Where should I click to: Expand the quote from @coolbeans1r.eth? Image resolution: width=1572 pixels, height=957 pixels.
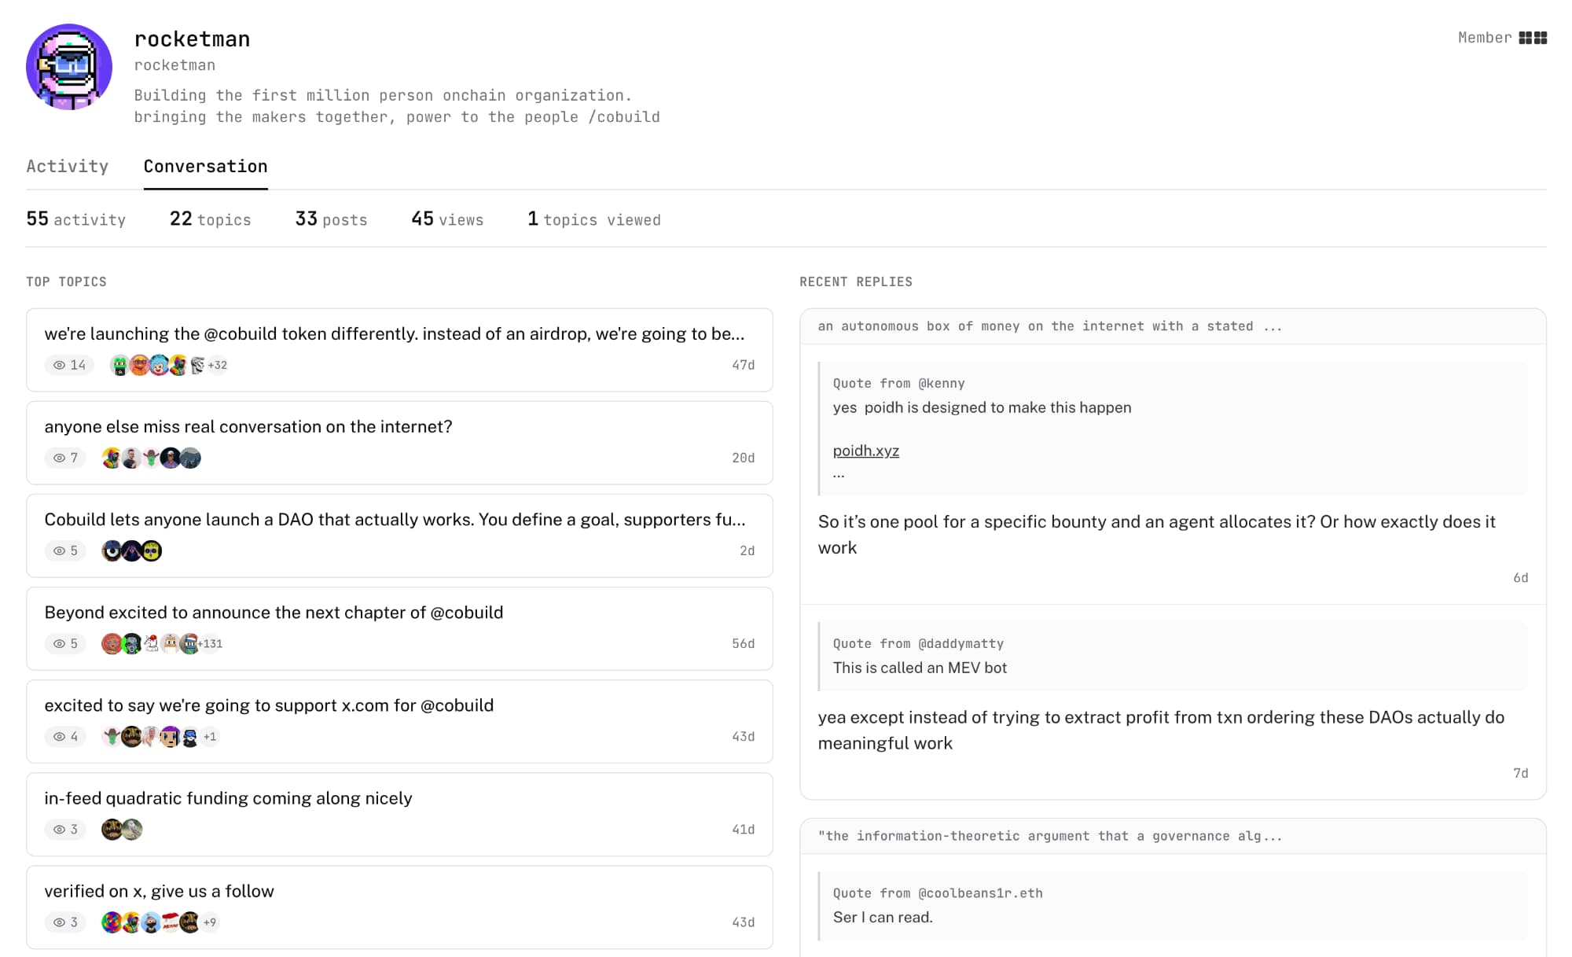pos(938,893)
